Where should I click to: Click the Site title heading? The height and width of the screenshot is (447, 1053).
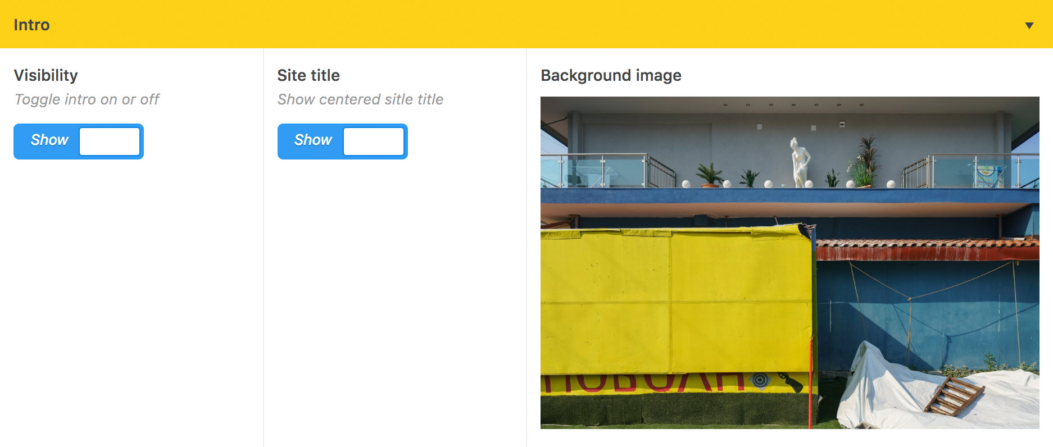[x=308, y=75]
